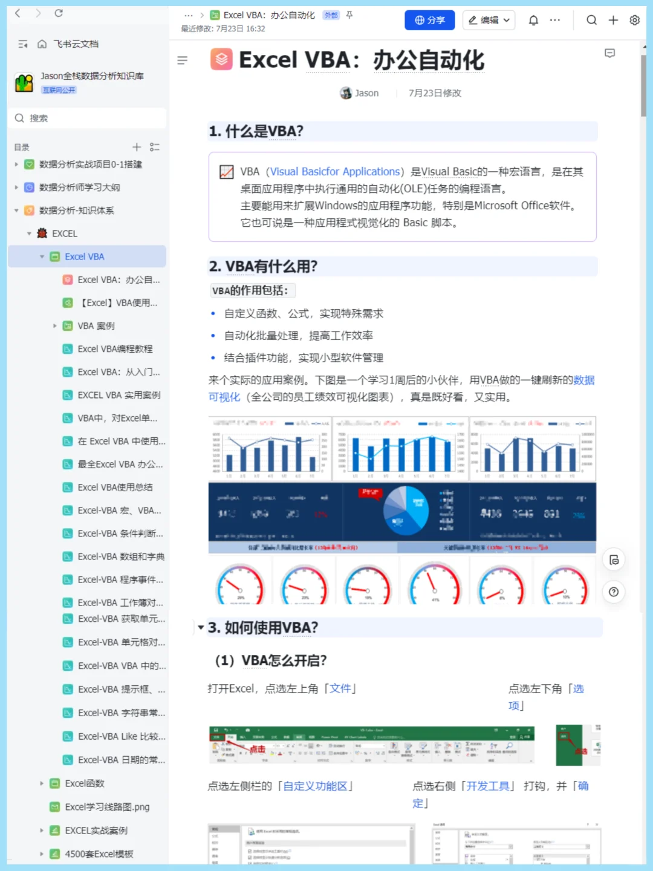653x871 pixels.
Task: Click inside the 搜索 search field
Action: tap(88, 118)
